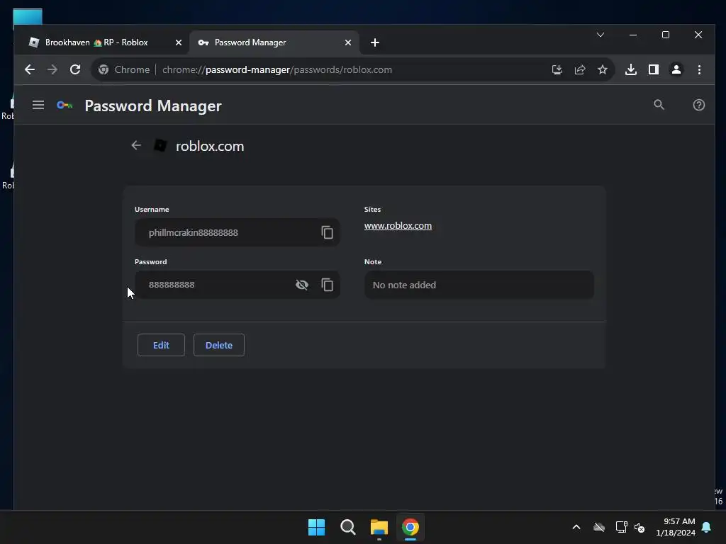726x544 pixels.
Task: Click the Delete button
Action: pyautogui.click(x=219, y=345)
